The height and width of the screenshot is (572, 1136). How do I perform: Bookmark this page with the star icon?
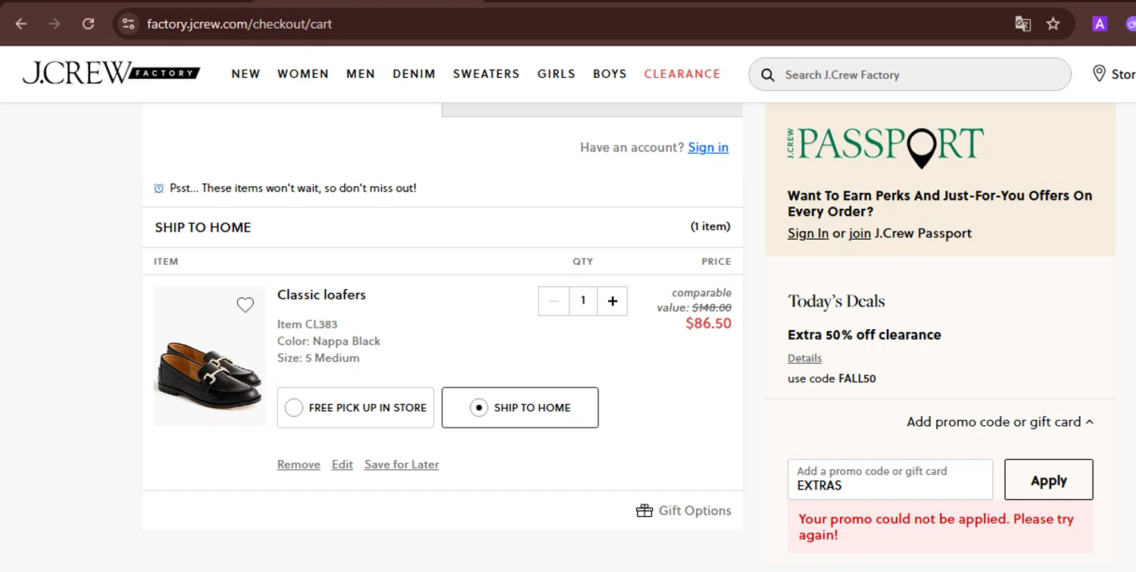tap(1053, 23)
